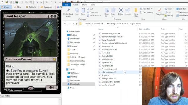Screen dimensions: 188x105
Task: Open the Set info tab
Action: (31, 7)
